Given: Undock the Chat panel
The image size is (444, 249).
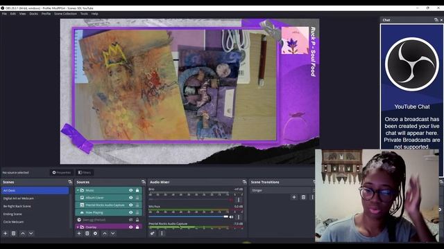Looking at the screenshot, I should 436,20.
